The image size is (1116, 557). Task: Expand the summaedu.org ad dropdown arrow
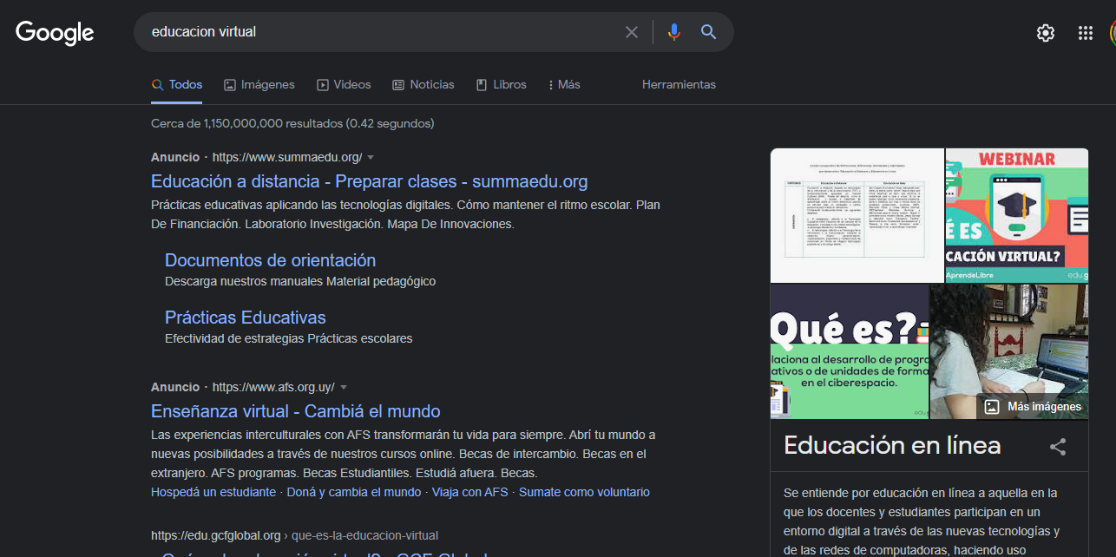pos(371,157)
